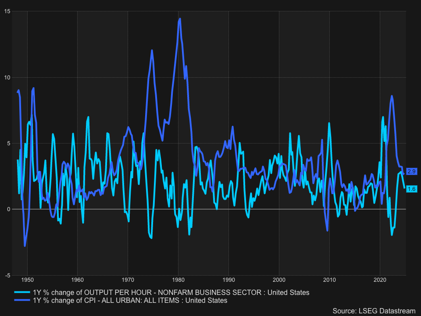Expand the 1950 x-axis tick label

coord(28,280)
